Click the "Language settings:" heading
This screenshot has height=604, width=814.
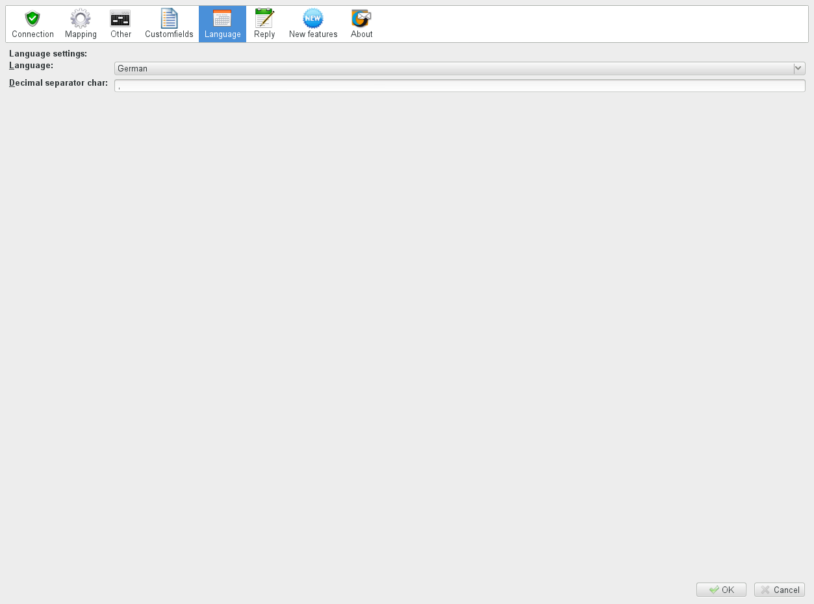(48, 54)
